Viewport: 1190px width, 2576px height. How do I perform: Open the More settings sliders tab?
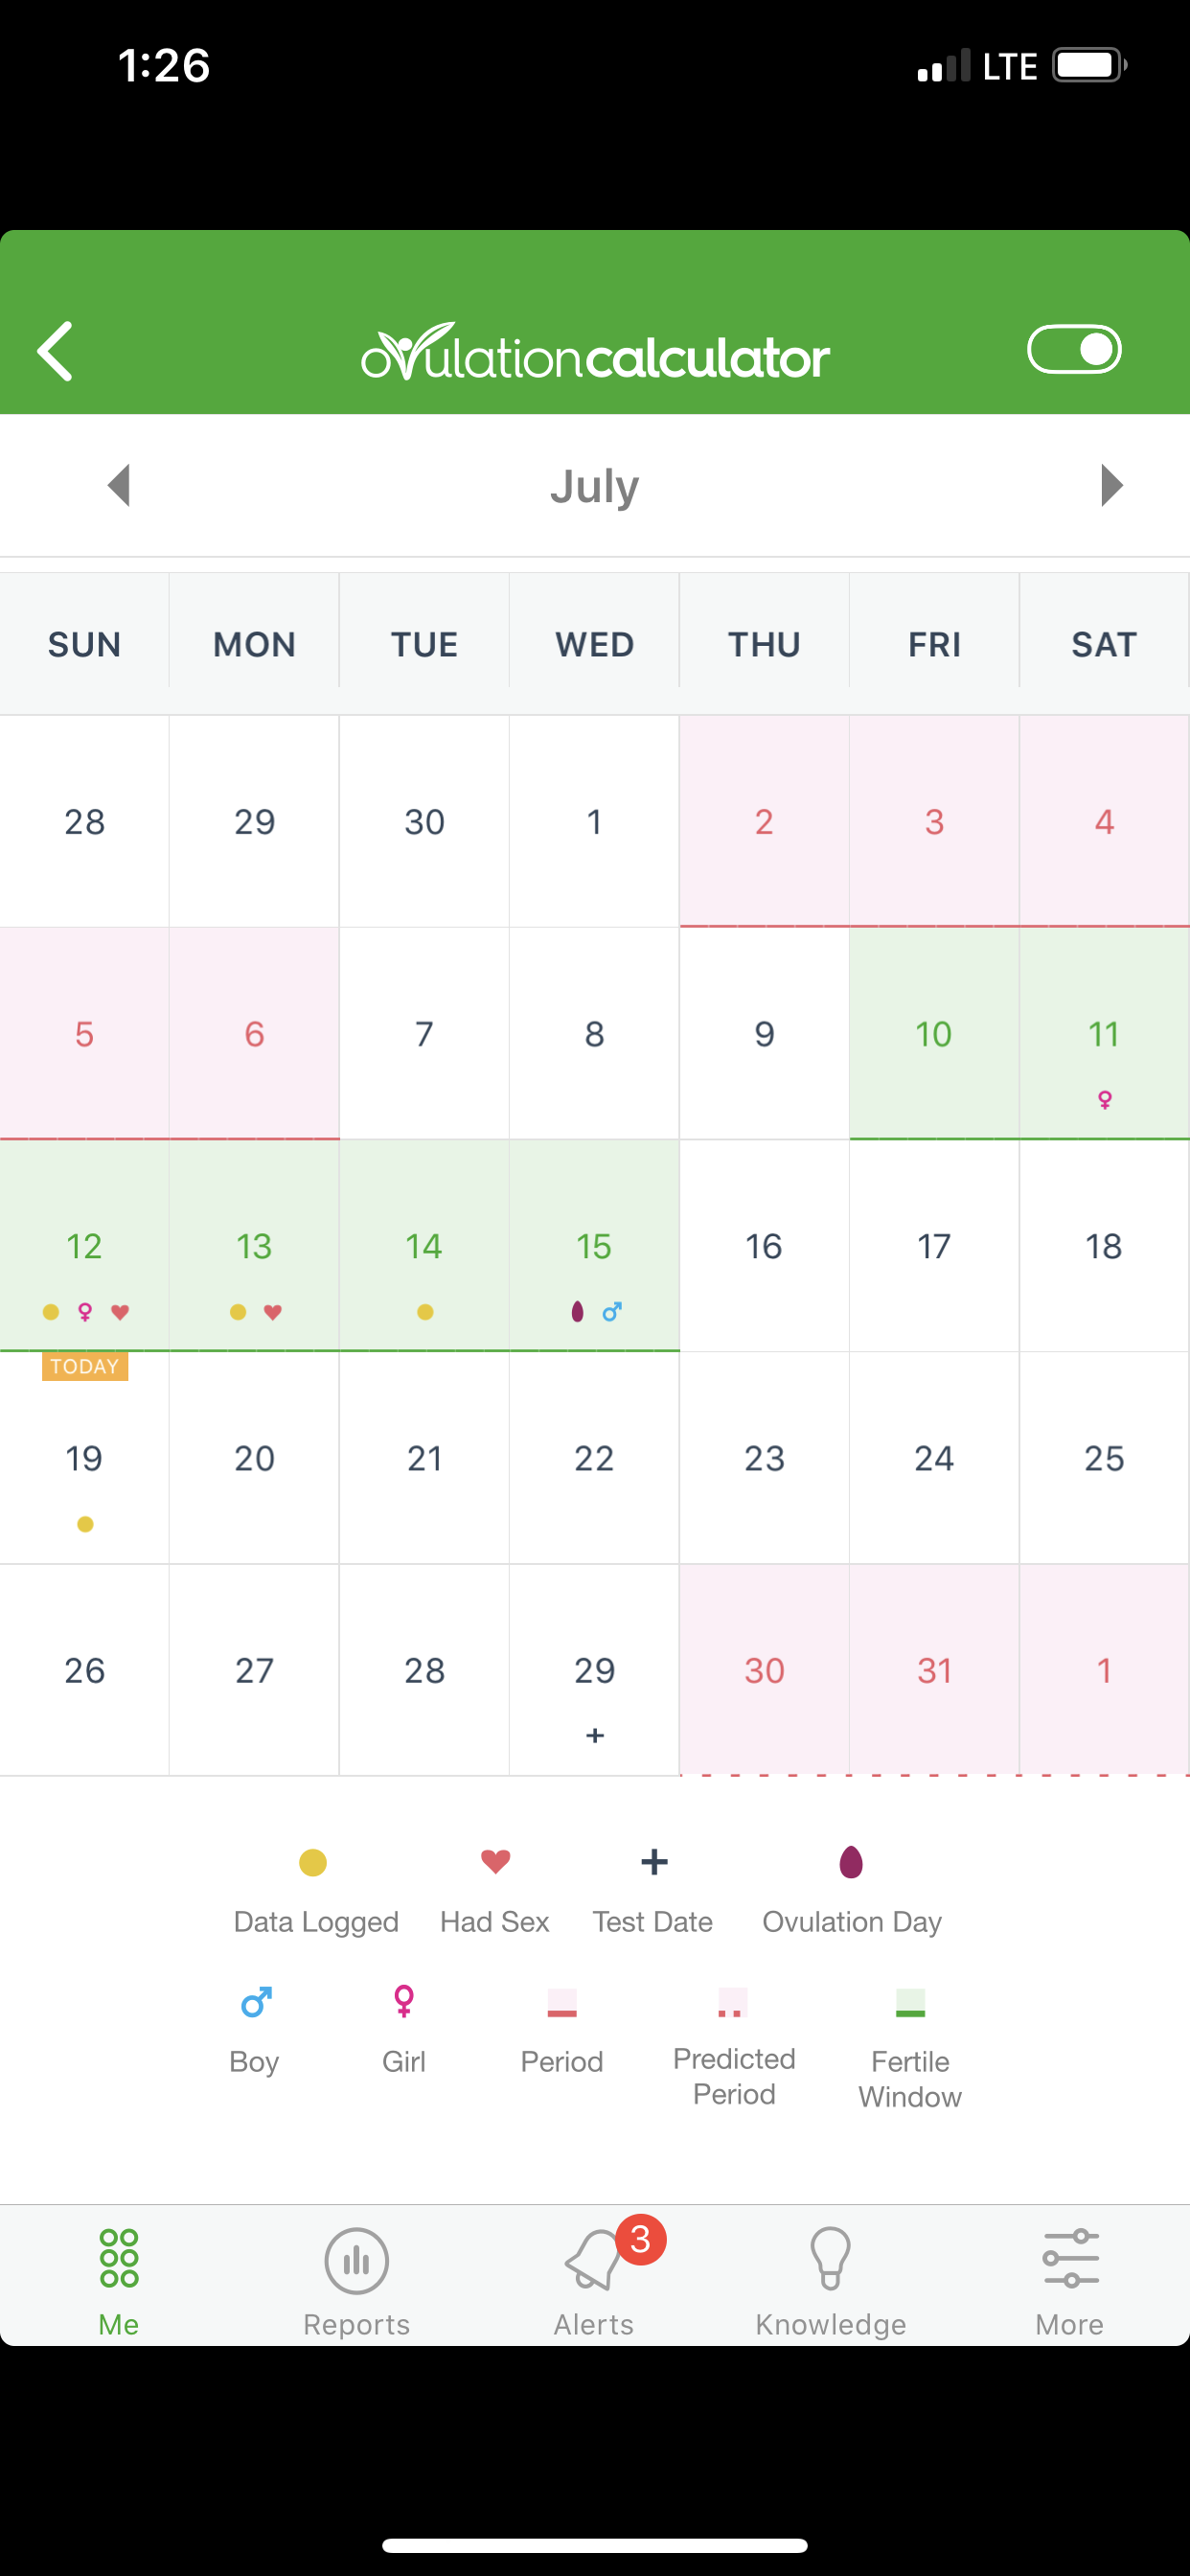click(1070, 2282)
